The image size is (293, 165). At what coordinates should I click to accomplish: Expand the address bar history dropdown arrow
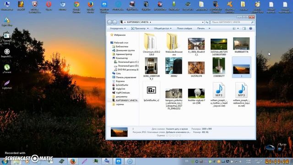click(203, 22)
